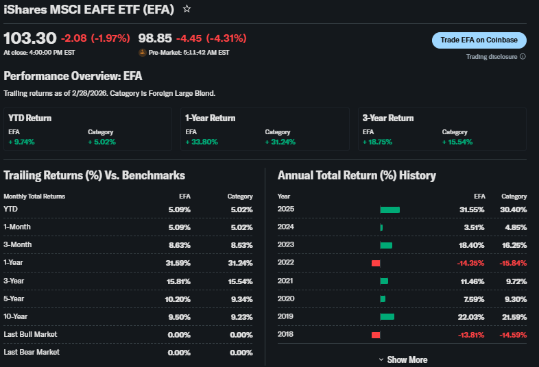The width and height of the screenshot is (539, 367).
Task: Click the 2021 green return bar
Action: point(384,281)
